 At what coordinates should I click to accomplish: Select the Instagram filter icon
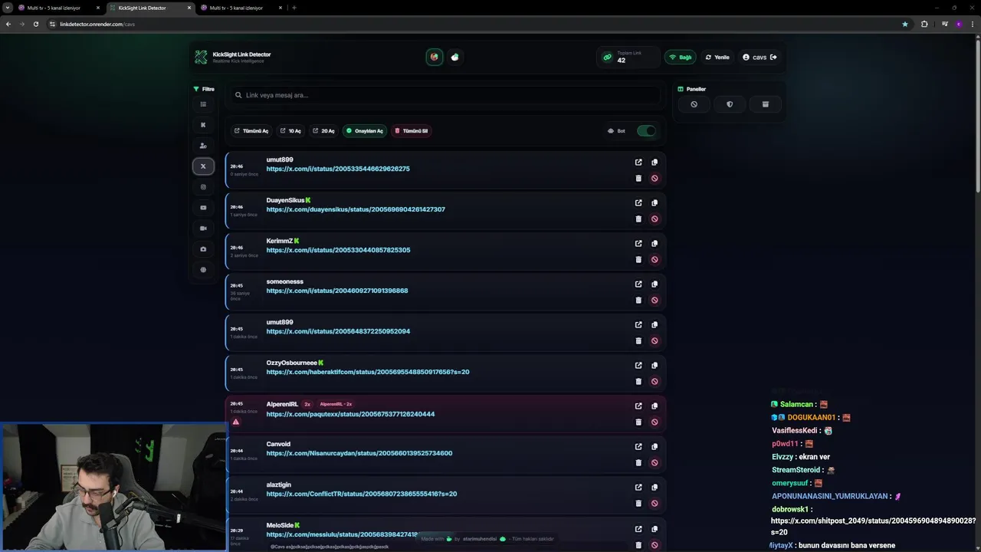click(203, 187)
